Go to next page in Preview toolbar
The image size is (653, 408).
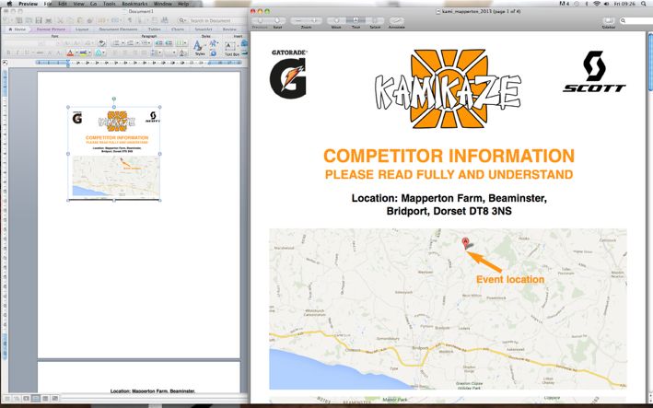pyautogui.click(x=277, y=20)
